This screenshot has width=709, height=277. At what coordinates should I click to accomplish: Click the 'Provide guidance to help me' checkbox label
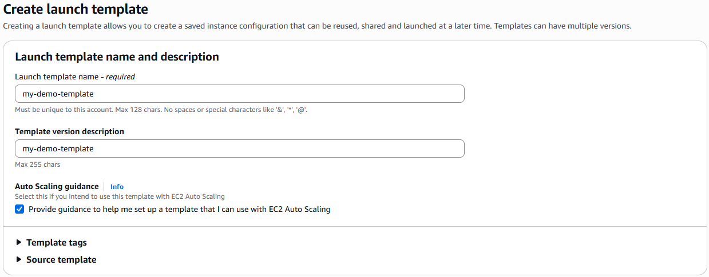click(x=179, y=209)
